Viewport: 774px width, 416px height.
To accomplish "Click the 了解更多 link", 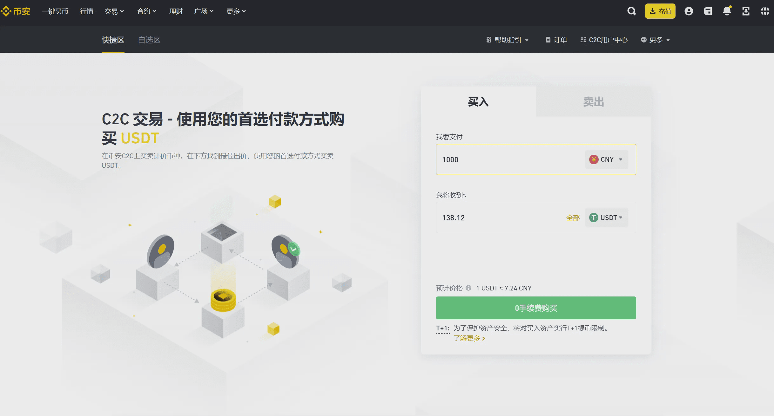I will point(470,339).
